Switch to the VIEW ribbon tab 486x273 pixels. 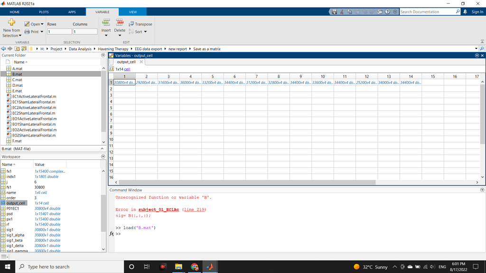tap(133, 12)
